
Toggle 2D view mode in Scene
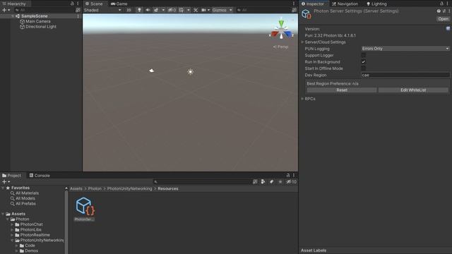pos(129,10)
